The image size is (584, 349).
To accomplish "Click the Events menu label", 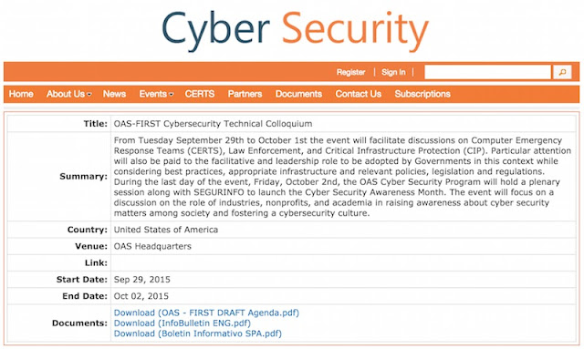I will 152,94.
